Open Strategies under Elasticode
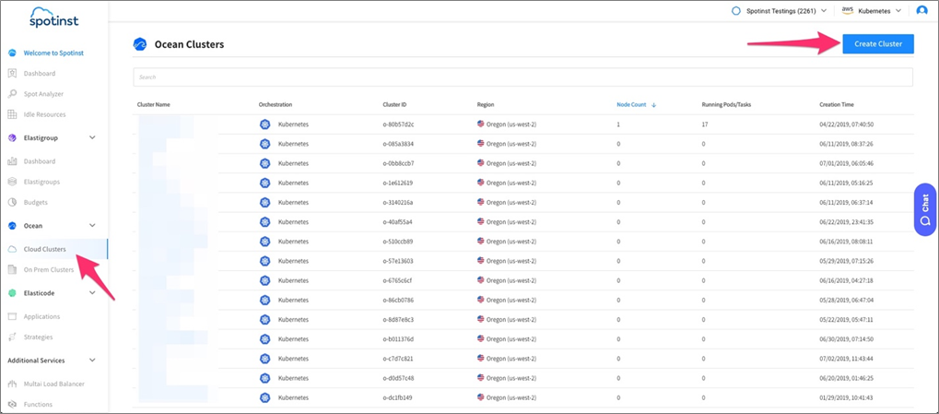This screenshot has width=939, height=414. coord(39,337)
